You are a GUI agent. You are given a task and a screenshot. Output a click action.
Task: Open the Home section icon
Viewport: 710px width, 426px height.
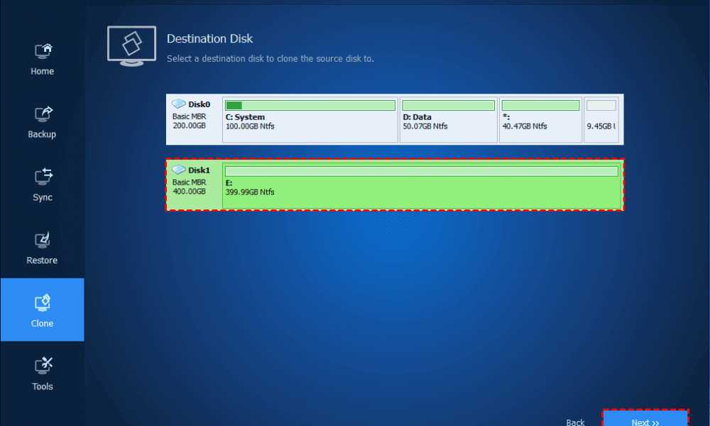pos(43,51)
